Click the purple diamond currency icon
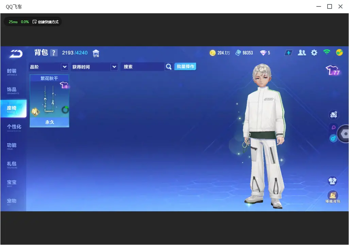 click(x=263, y=53)
